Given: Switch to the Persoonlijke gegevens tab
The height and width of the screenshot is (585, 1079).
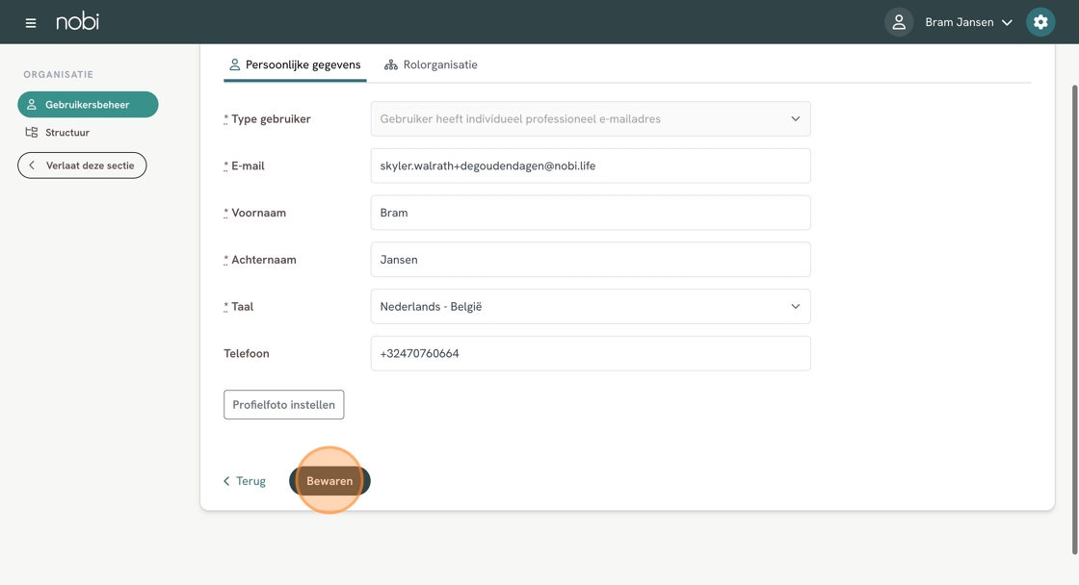Looking at the screenshot, I should tap(294, 65).
